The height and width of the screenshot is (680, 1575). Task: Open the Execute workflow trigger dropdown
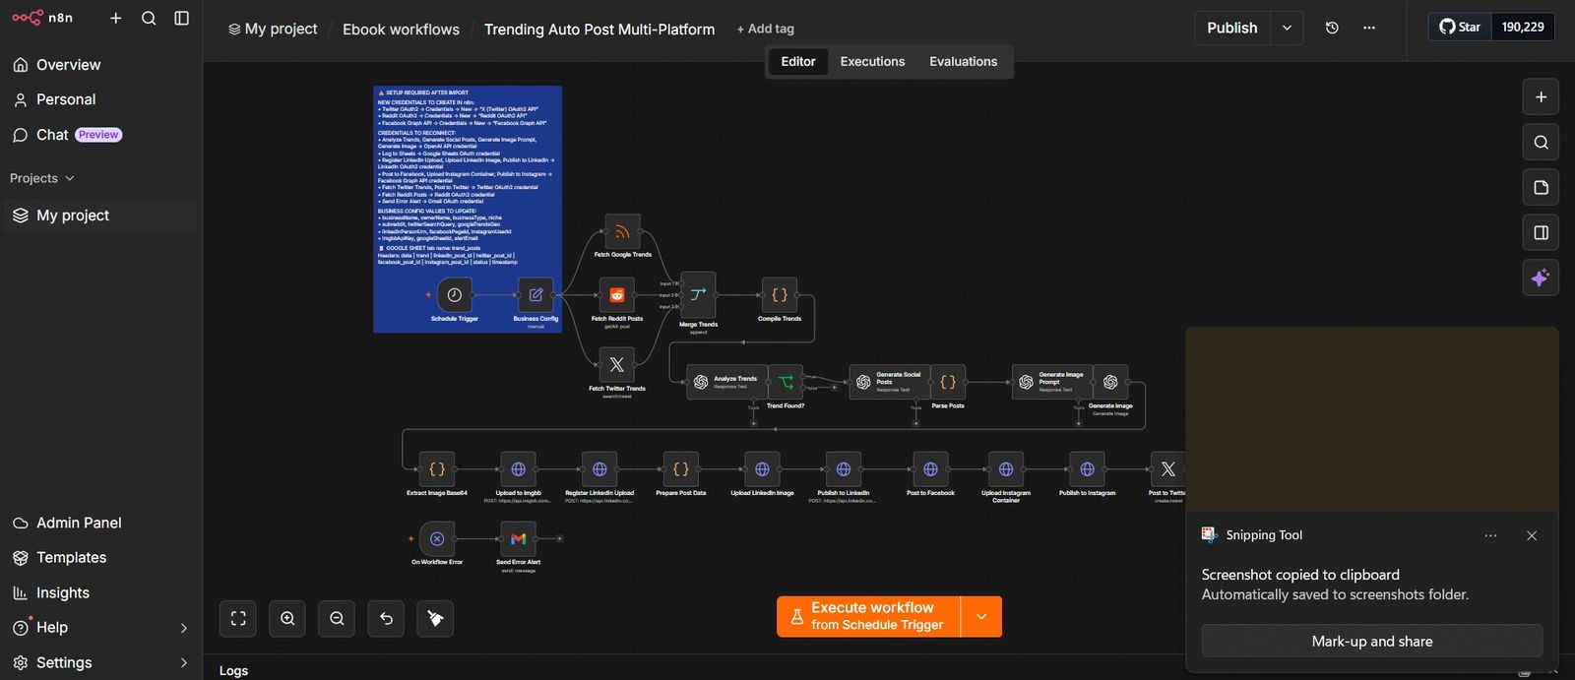981,616
